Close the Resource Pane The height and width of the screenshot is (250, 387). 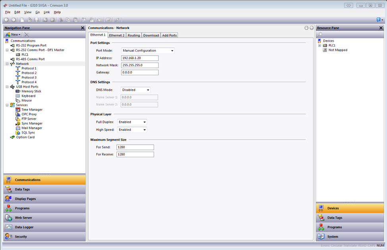coord(381,28)
